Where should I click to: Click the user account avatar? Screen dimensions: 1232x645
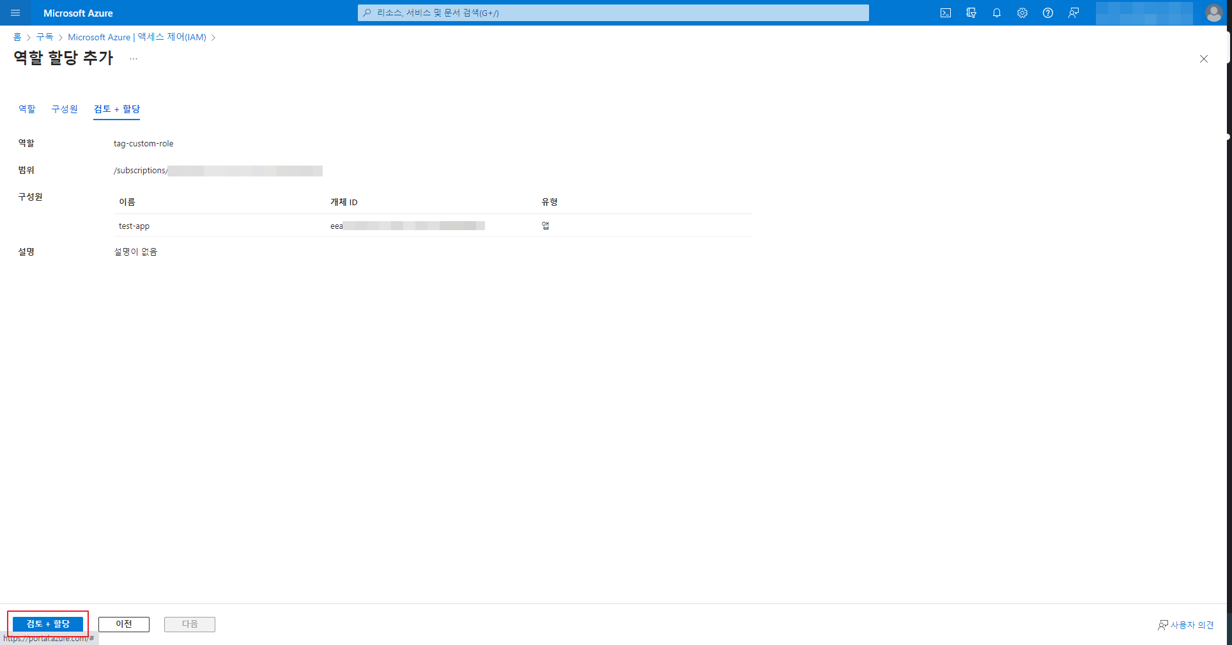1213,13
